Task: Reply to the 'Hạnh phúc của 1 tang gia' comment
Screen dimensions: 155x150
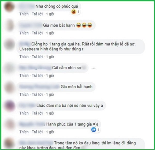Action: pyautogui.click(x=37, y=132)
